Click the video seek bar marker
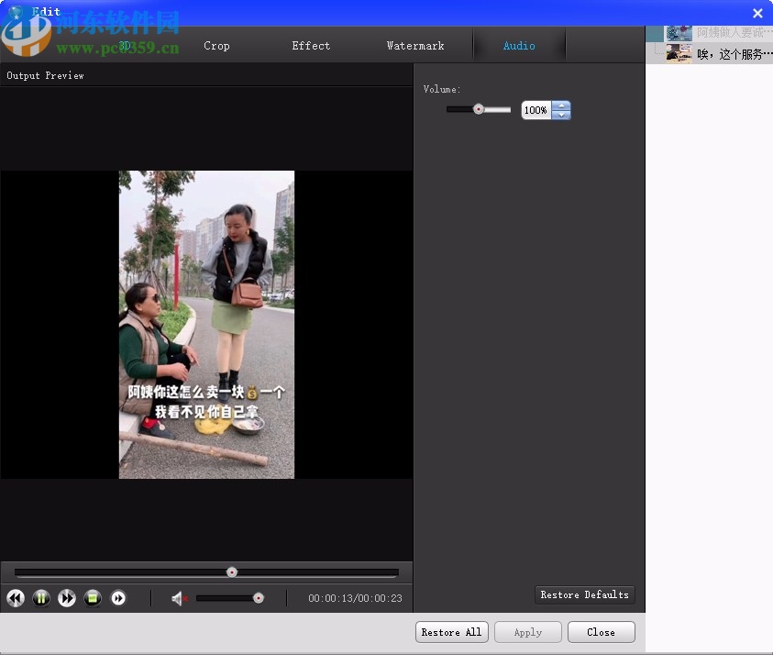773x655 pixels. 232,572
